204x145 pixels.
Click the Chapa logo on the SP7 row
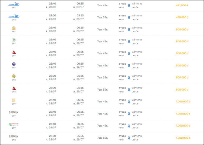coord(14,112)
